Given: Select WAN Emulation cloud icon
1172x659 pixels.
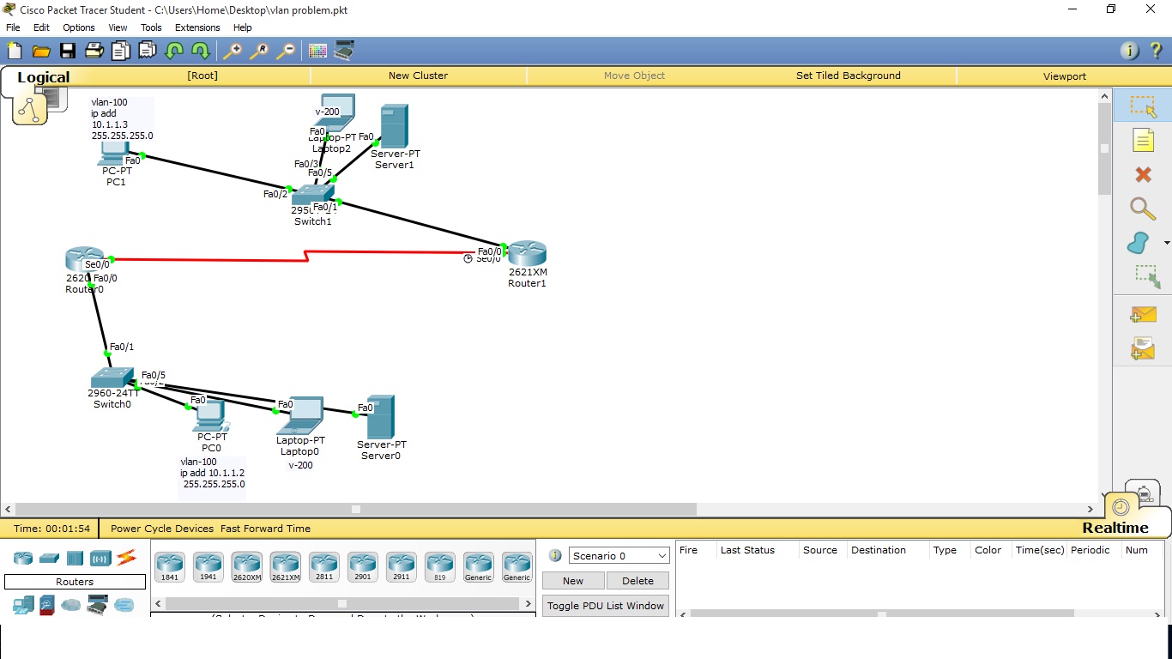Looking at the screenshot, I should pyautogui.click(x=71, y=605).
